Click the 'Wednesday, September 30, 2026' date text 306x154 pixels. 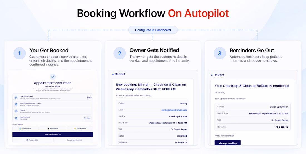point(31,103)
